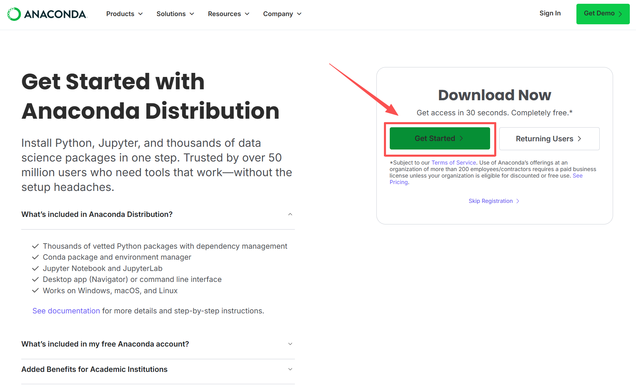Click the text 'Conda package and environment manager'
The height and width of the screenshot is (389, 636).
pos(117,257)
